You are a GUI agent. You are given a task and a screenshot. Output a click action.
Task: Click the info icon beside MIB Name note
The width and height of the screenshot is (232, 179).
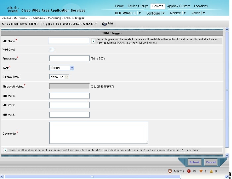[93, 41]
